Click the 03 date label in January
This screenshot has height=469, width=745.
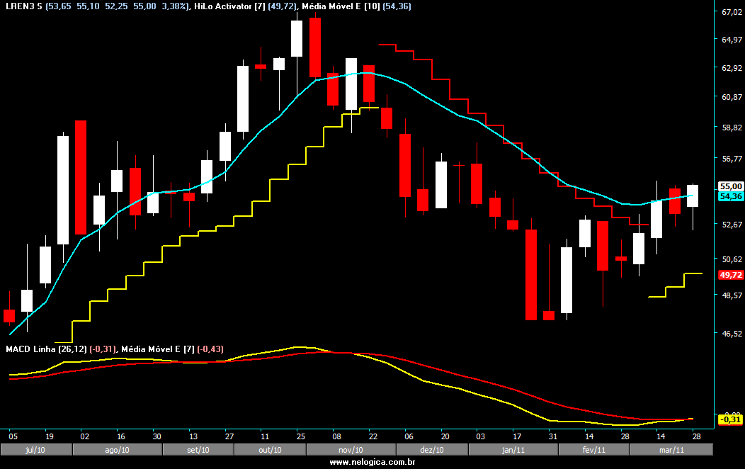click(x=480, y=436)
